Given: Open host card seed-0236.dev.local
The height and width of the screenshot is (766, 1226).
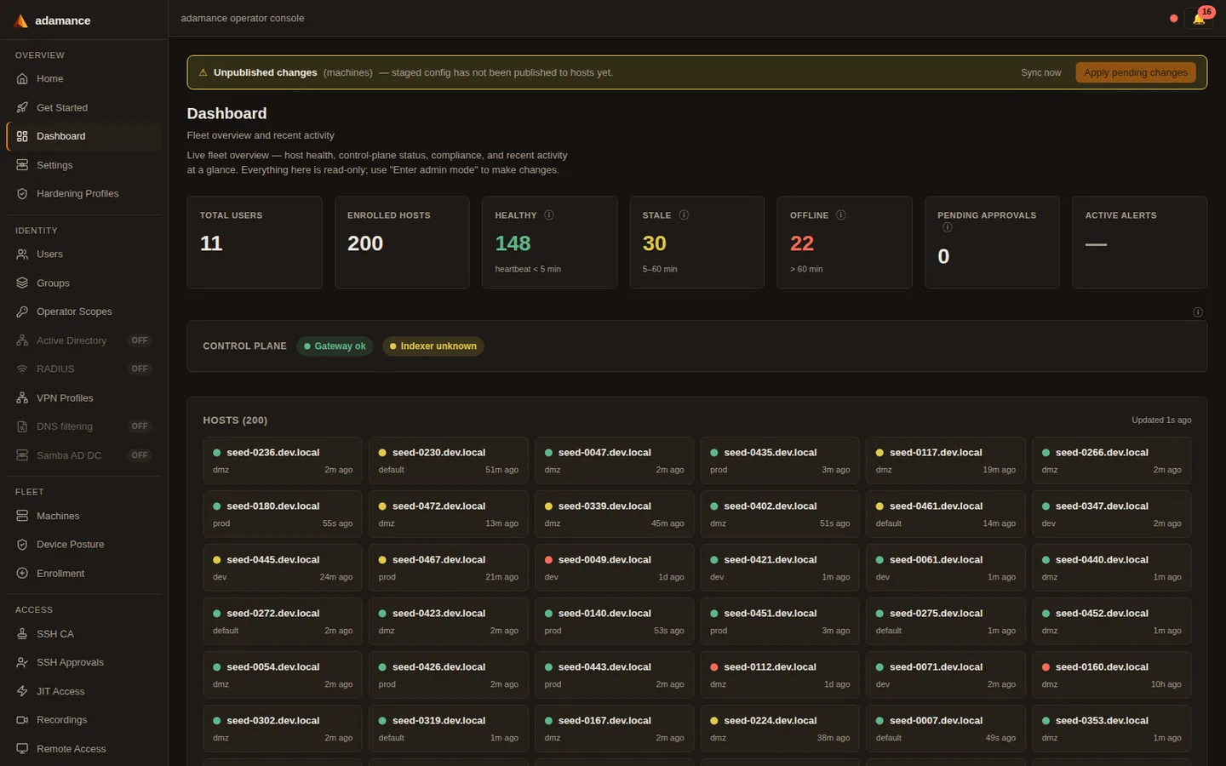Looking at the screenshot, I should click(x=283, y=460).
